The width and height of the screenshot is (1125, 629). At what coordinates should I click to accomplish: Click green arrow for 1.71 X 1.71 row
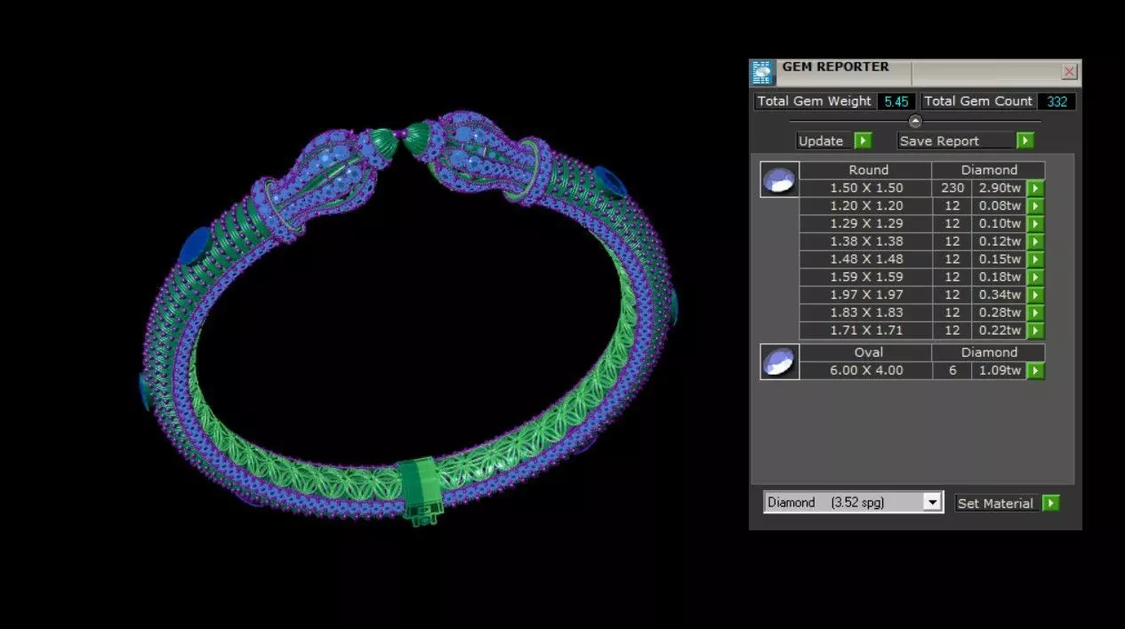(1035, 331)
